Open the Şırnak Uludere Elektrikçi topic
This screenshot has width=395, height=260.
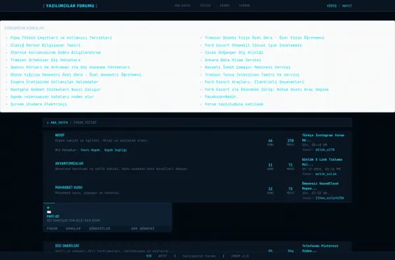(39, 104)
